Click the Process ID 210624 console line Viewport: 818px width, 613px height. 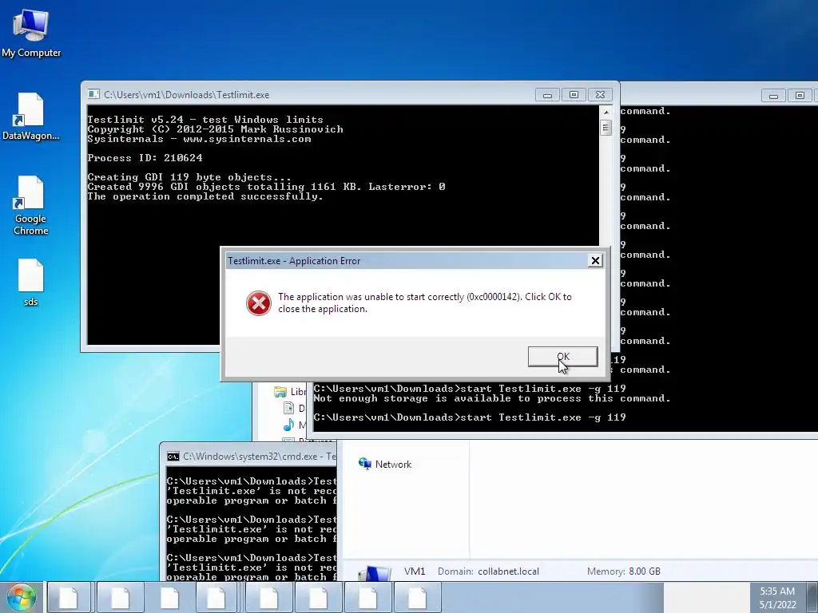(145, 158)
